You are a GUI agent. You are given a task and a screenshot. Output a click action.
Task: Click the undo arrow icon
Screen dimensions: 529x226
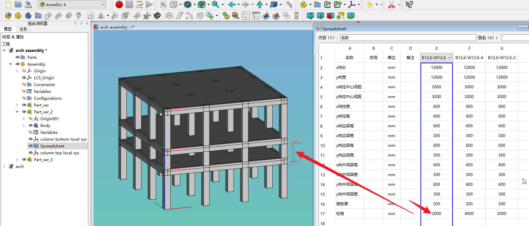click(x=369, y=5)
